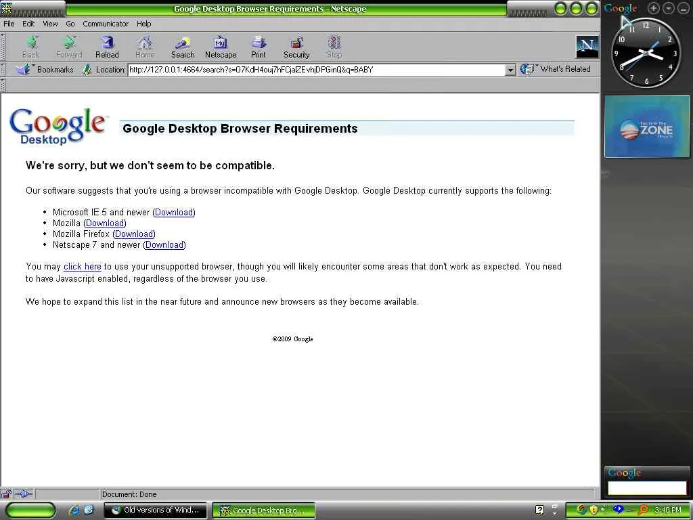Click the second quick launch icon

click(x=89, y=510)
